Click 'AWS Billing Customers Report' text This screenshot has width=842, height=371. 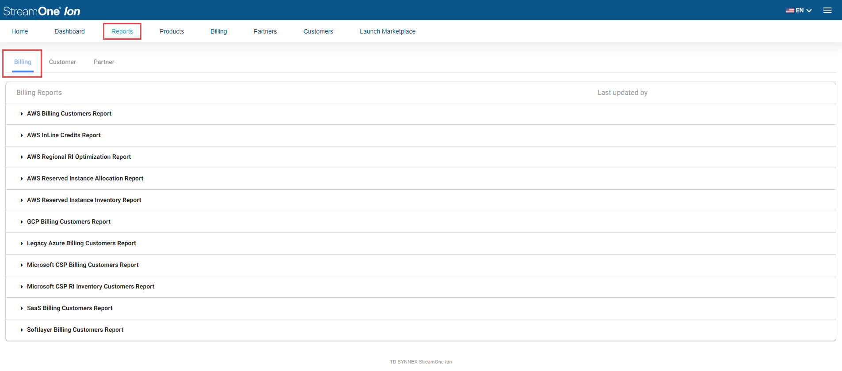(x=69, y=113)
